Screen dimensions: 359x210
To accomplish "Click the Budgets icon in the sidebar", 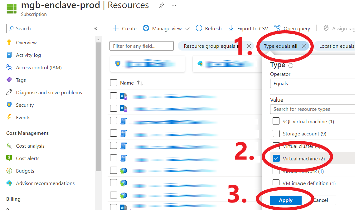I will click(9, 171).
